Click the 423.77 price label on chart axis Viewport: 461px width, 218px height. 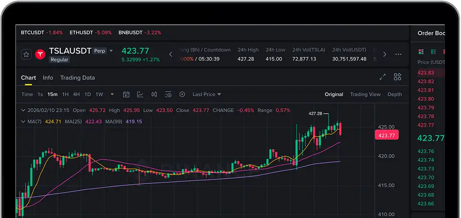pos(387,135)
